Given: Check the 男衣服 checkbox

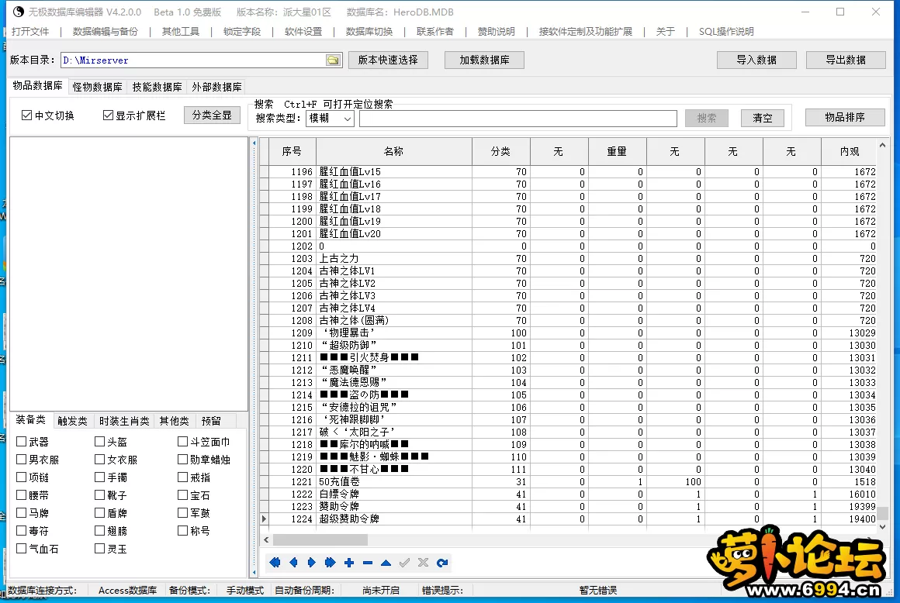Looking at the screenshot, I should point(21,459).
